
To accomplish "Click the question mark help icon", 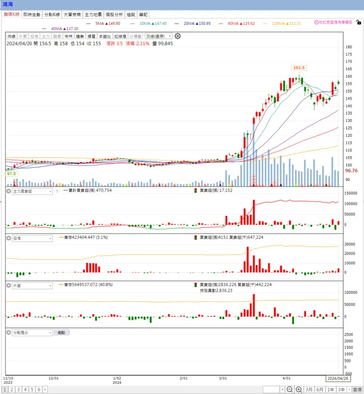I will [x=57, y=192].
